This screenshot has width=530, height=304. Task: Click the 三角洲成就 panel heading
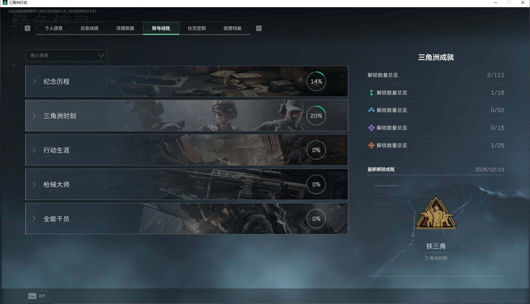coord(436,57)
